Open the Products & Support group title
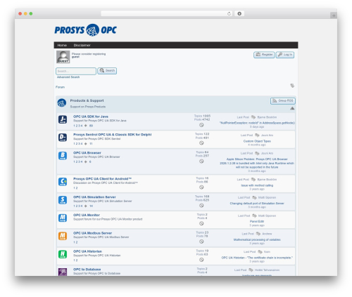 point(87,100)
